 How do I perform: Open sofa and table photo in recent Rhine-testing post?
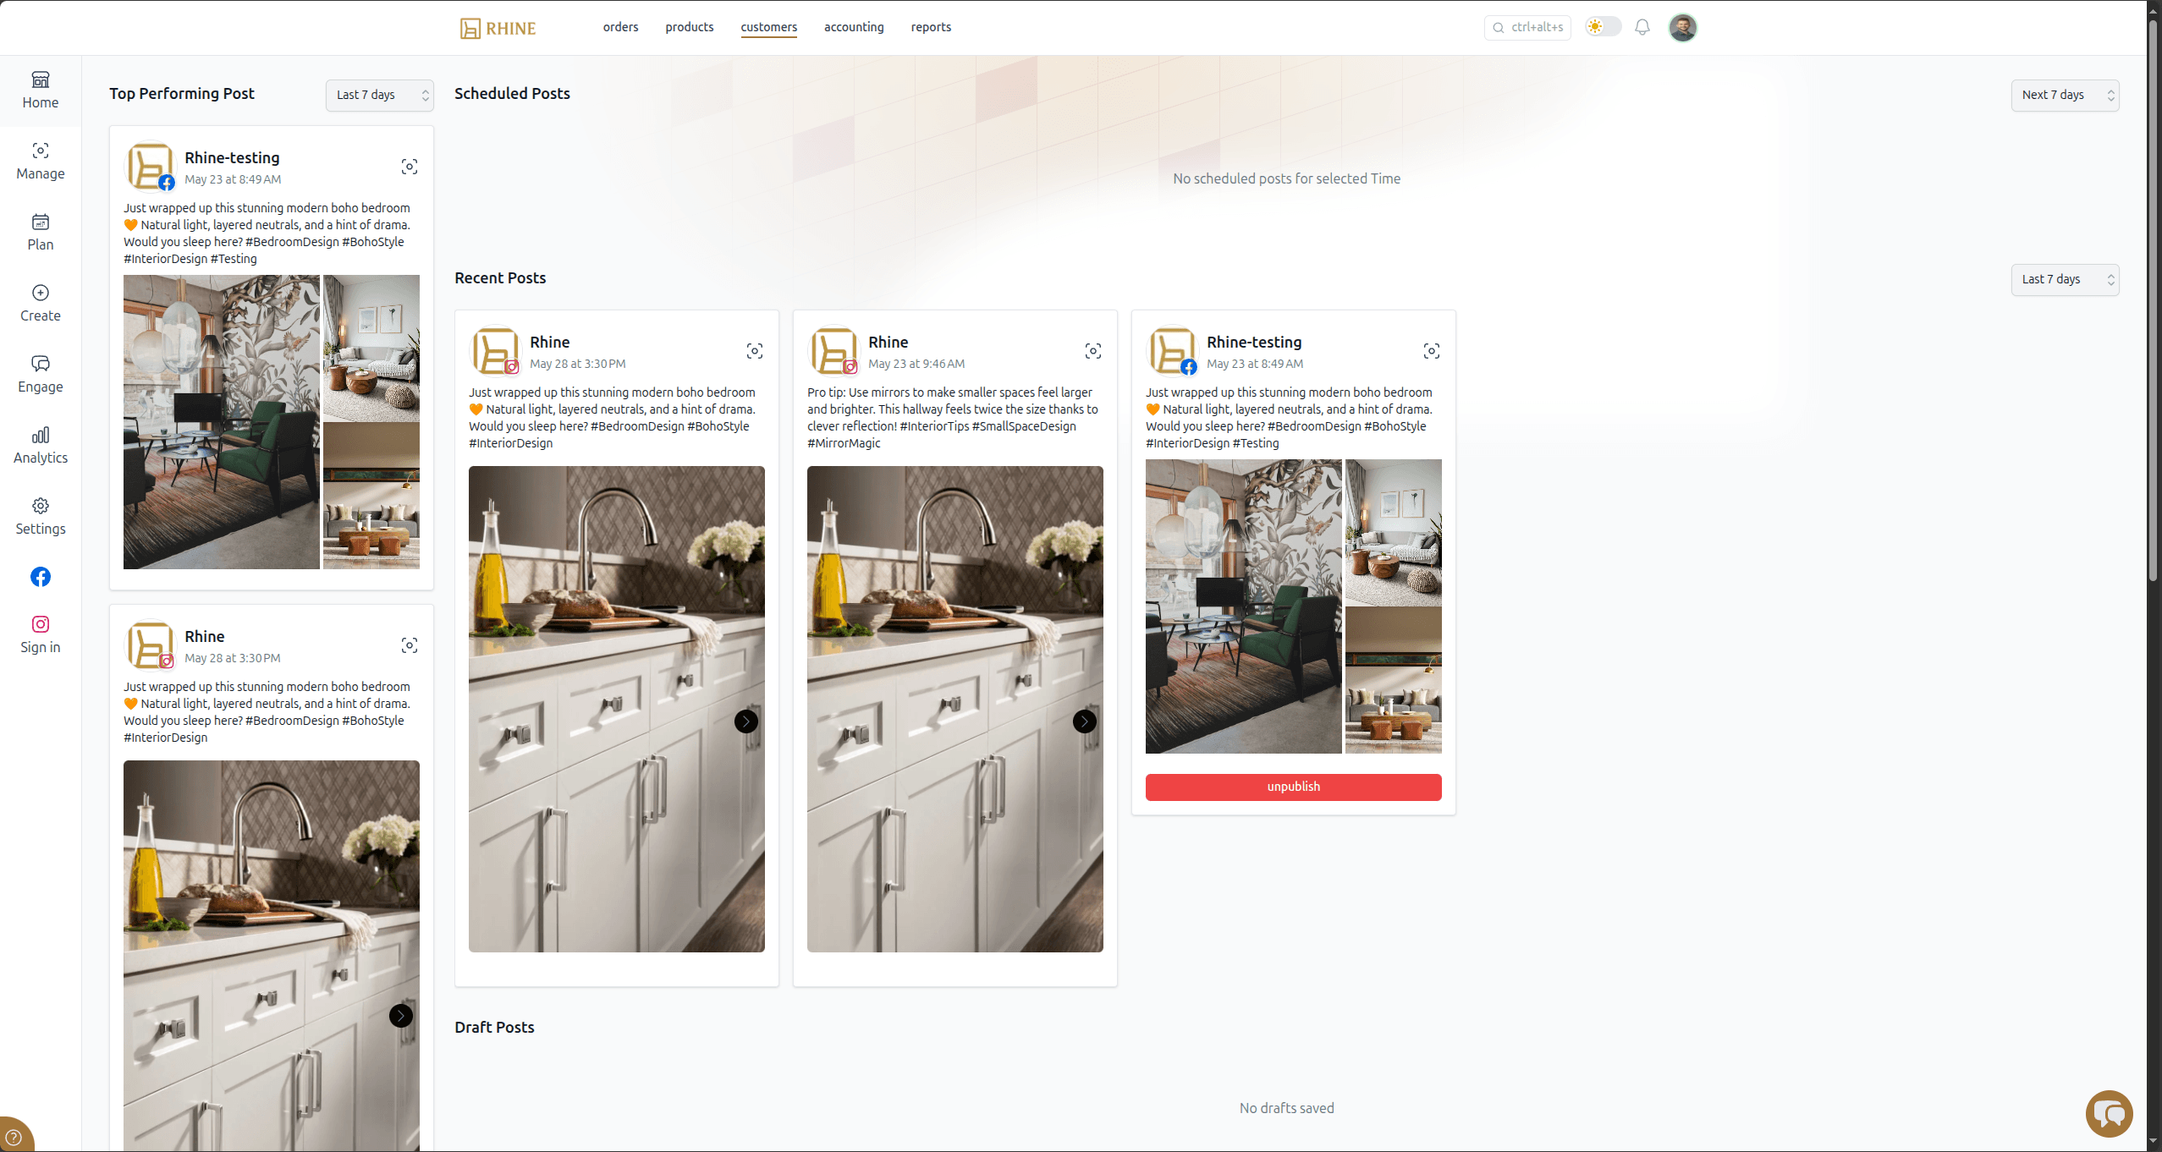point(1393,680)
